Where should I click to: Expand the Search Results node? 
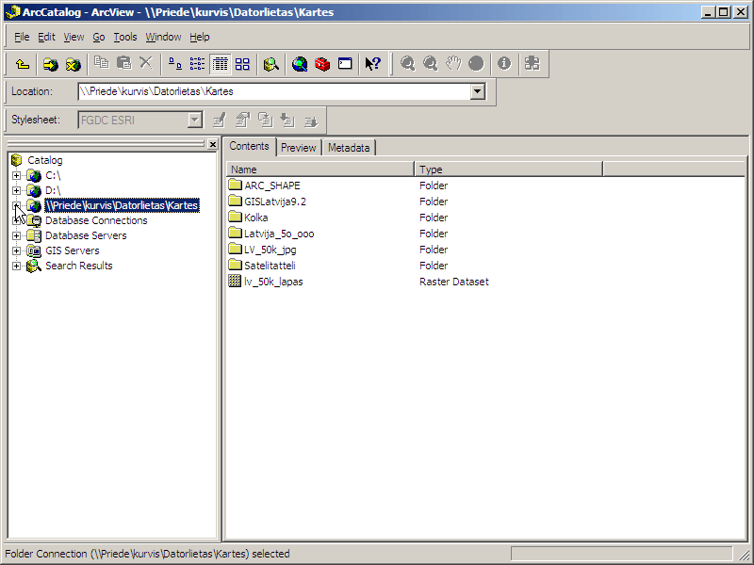pyautogui.click(x=16, y=266)
